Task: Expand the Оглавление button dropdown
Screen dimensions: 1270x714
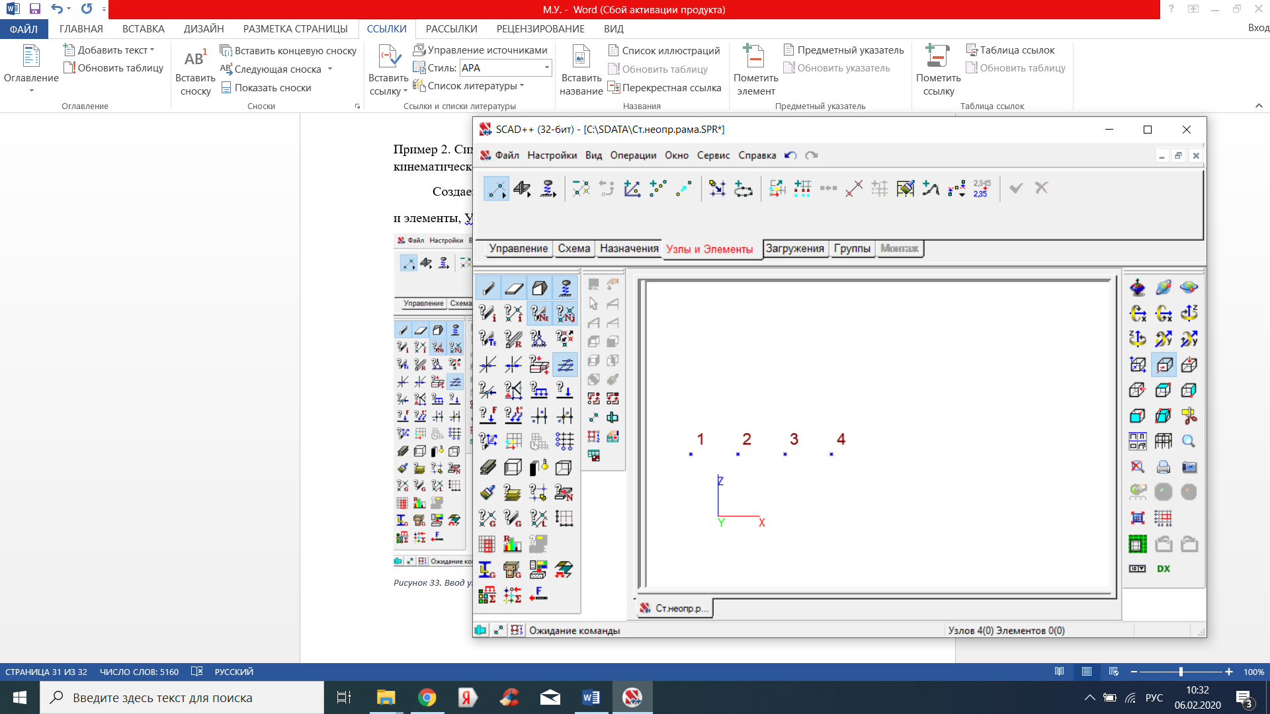Action: (31, 91)
